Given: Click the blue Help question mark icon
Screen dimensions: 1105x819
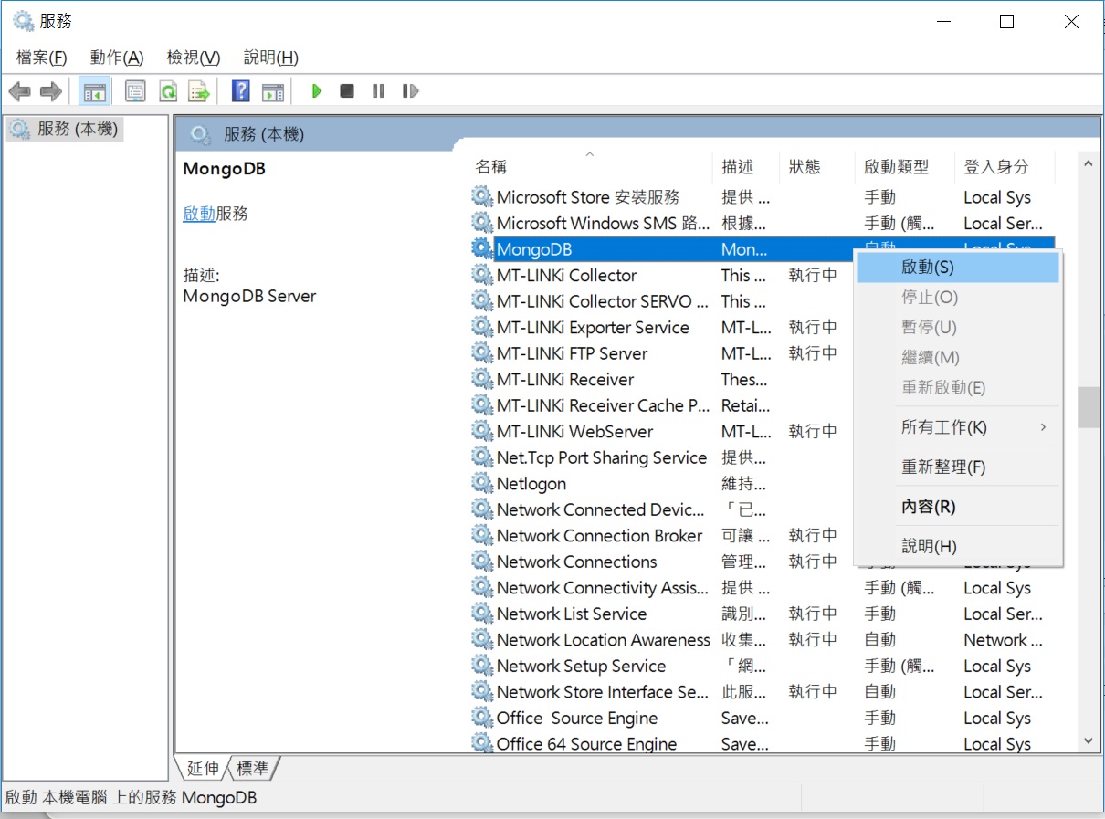Looking at the screenshot, I should [241, 91].
